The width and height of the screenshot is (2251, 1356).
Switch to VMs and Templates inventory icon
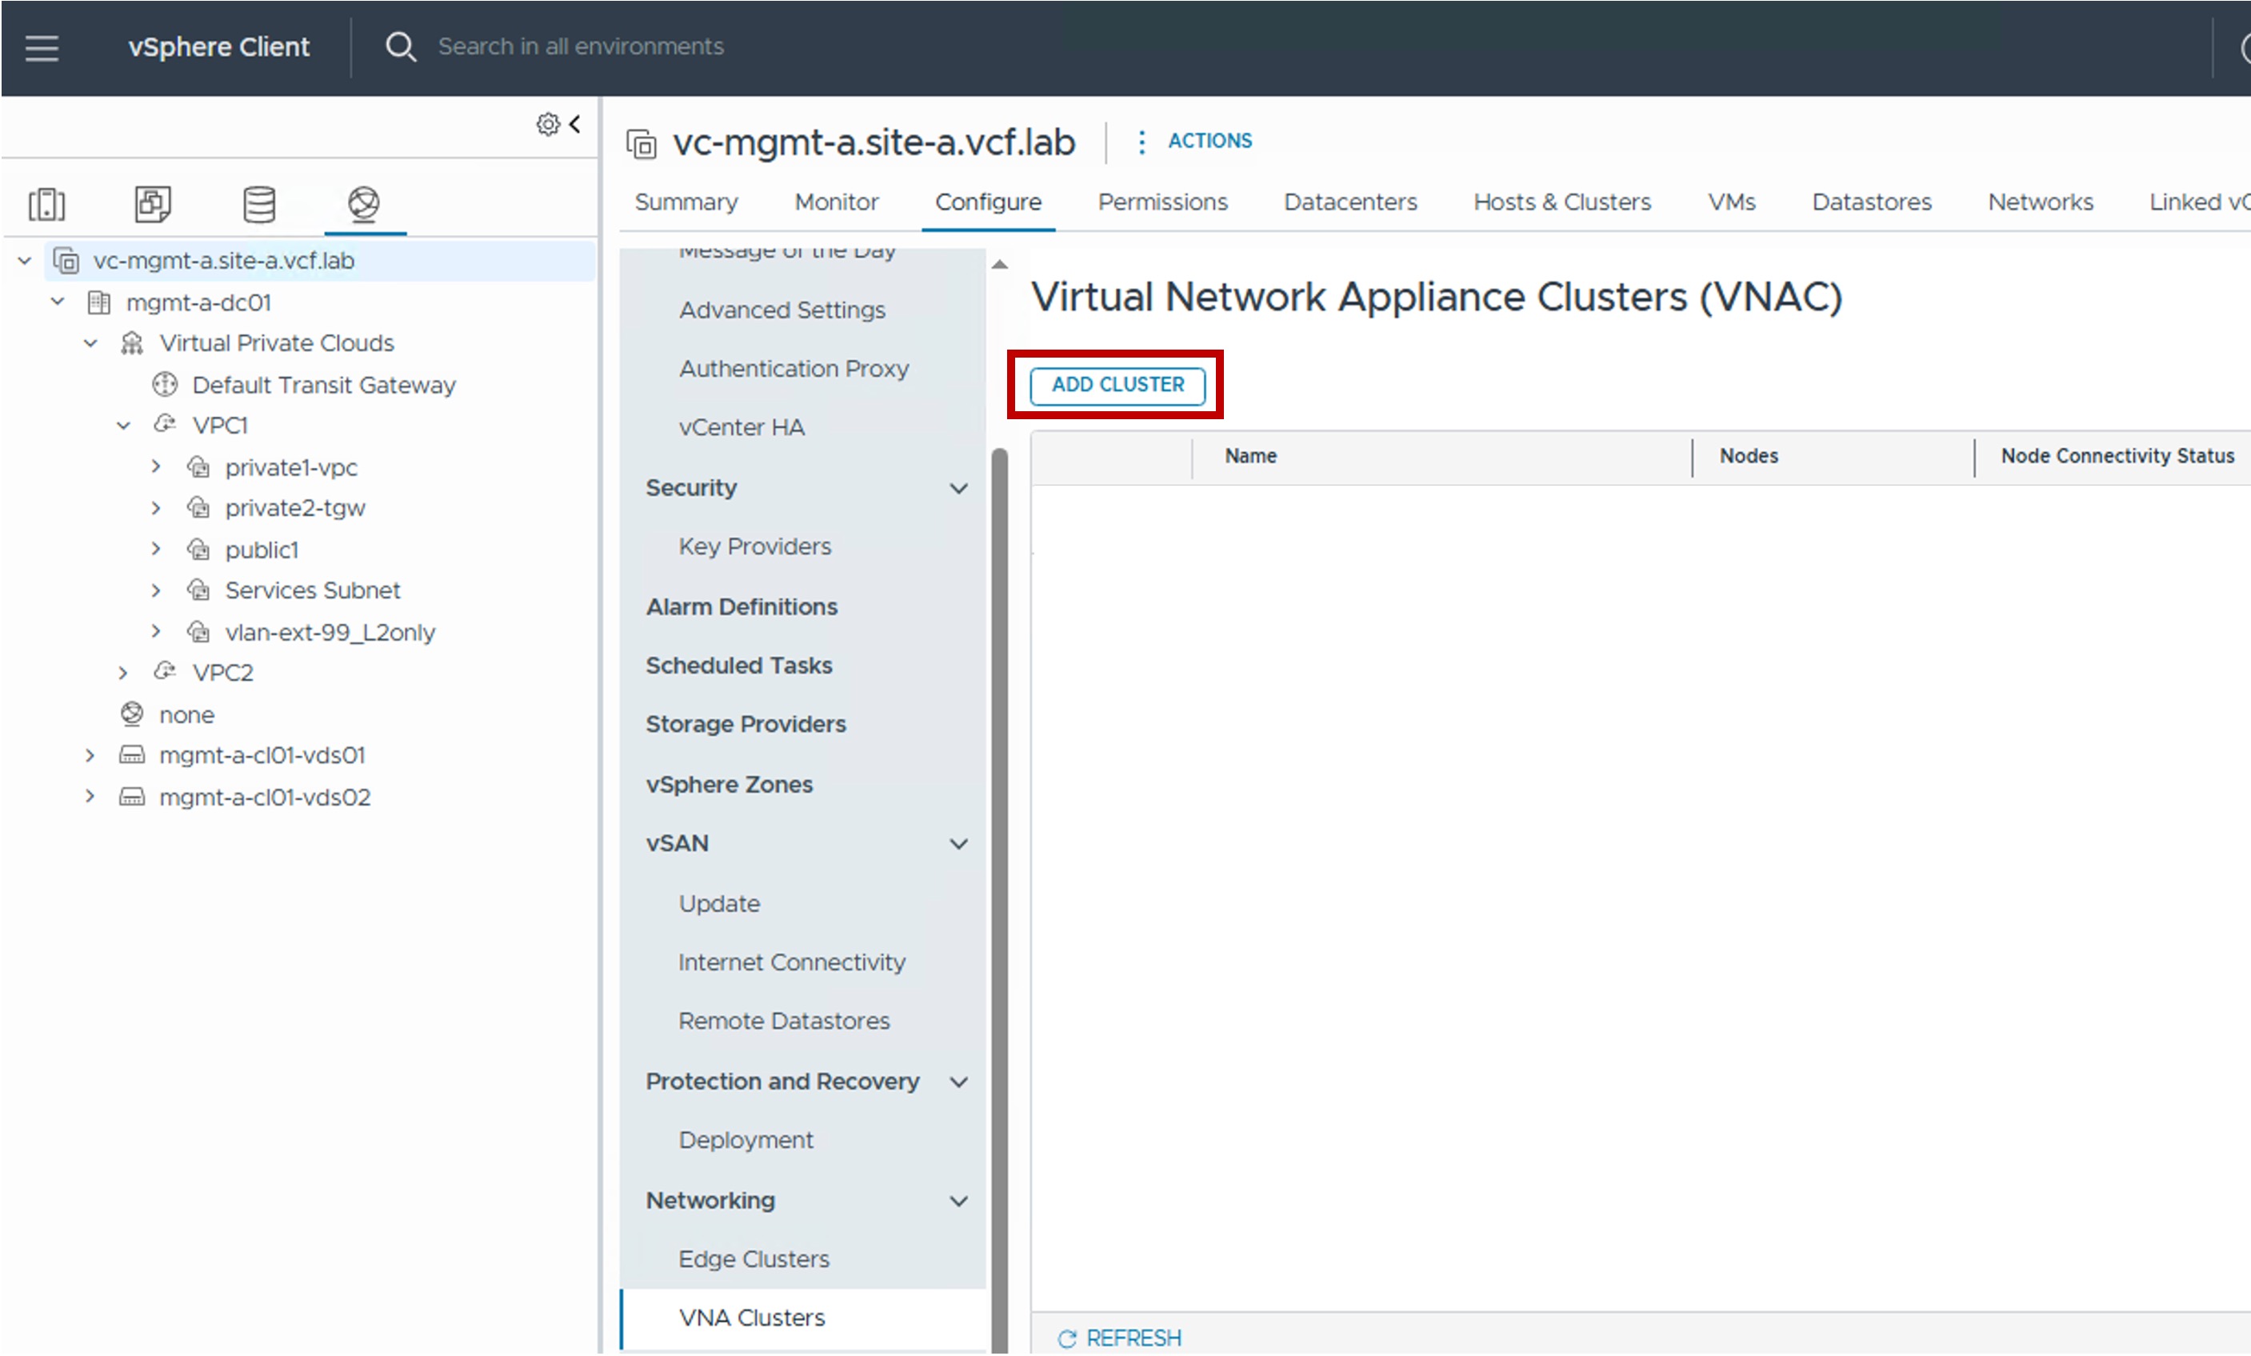[153, 204]
